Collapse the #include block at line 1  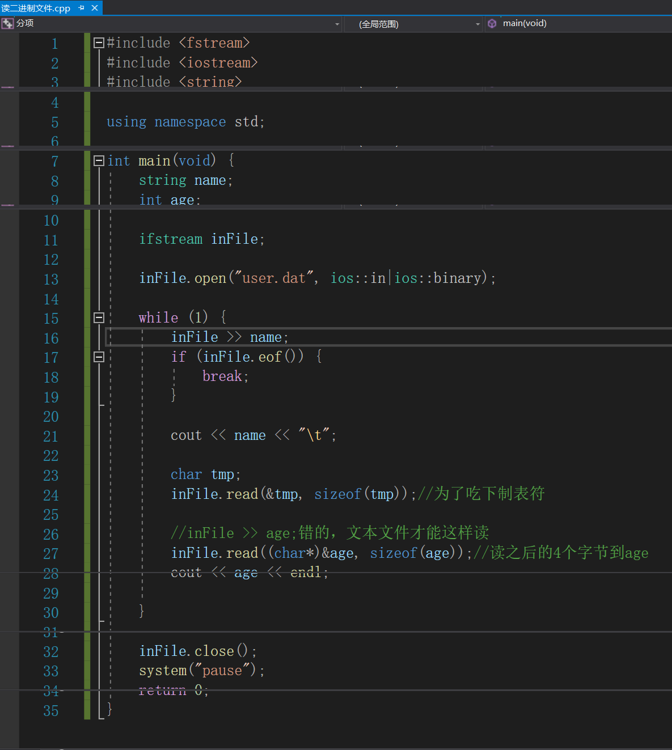pos(99,43)
